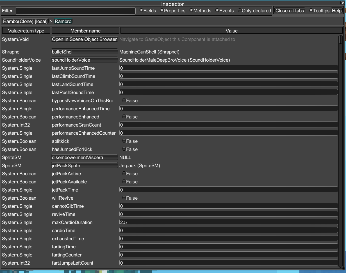Edit the lastJumpSoundTime value field
This screenshot has height=273, width=346.
click(229, 68)
